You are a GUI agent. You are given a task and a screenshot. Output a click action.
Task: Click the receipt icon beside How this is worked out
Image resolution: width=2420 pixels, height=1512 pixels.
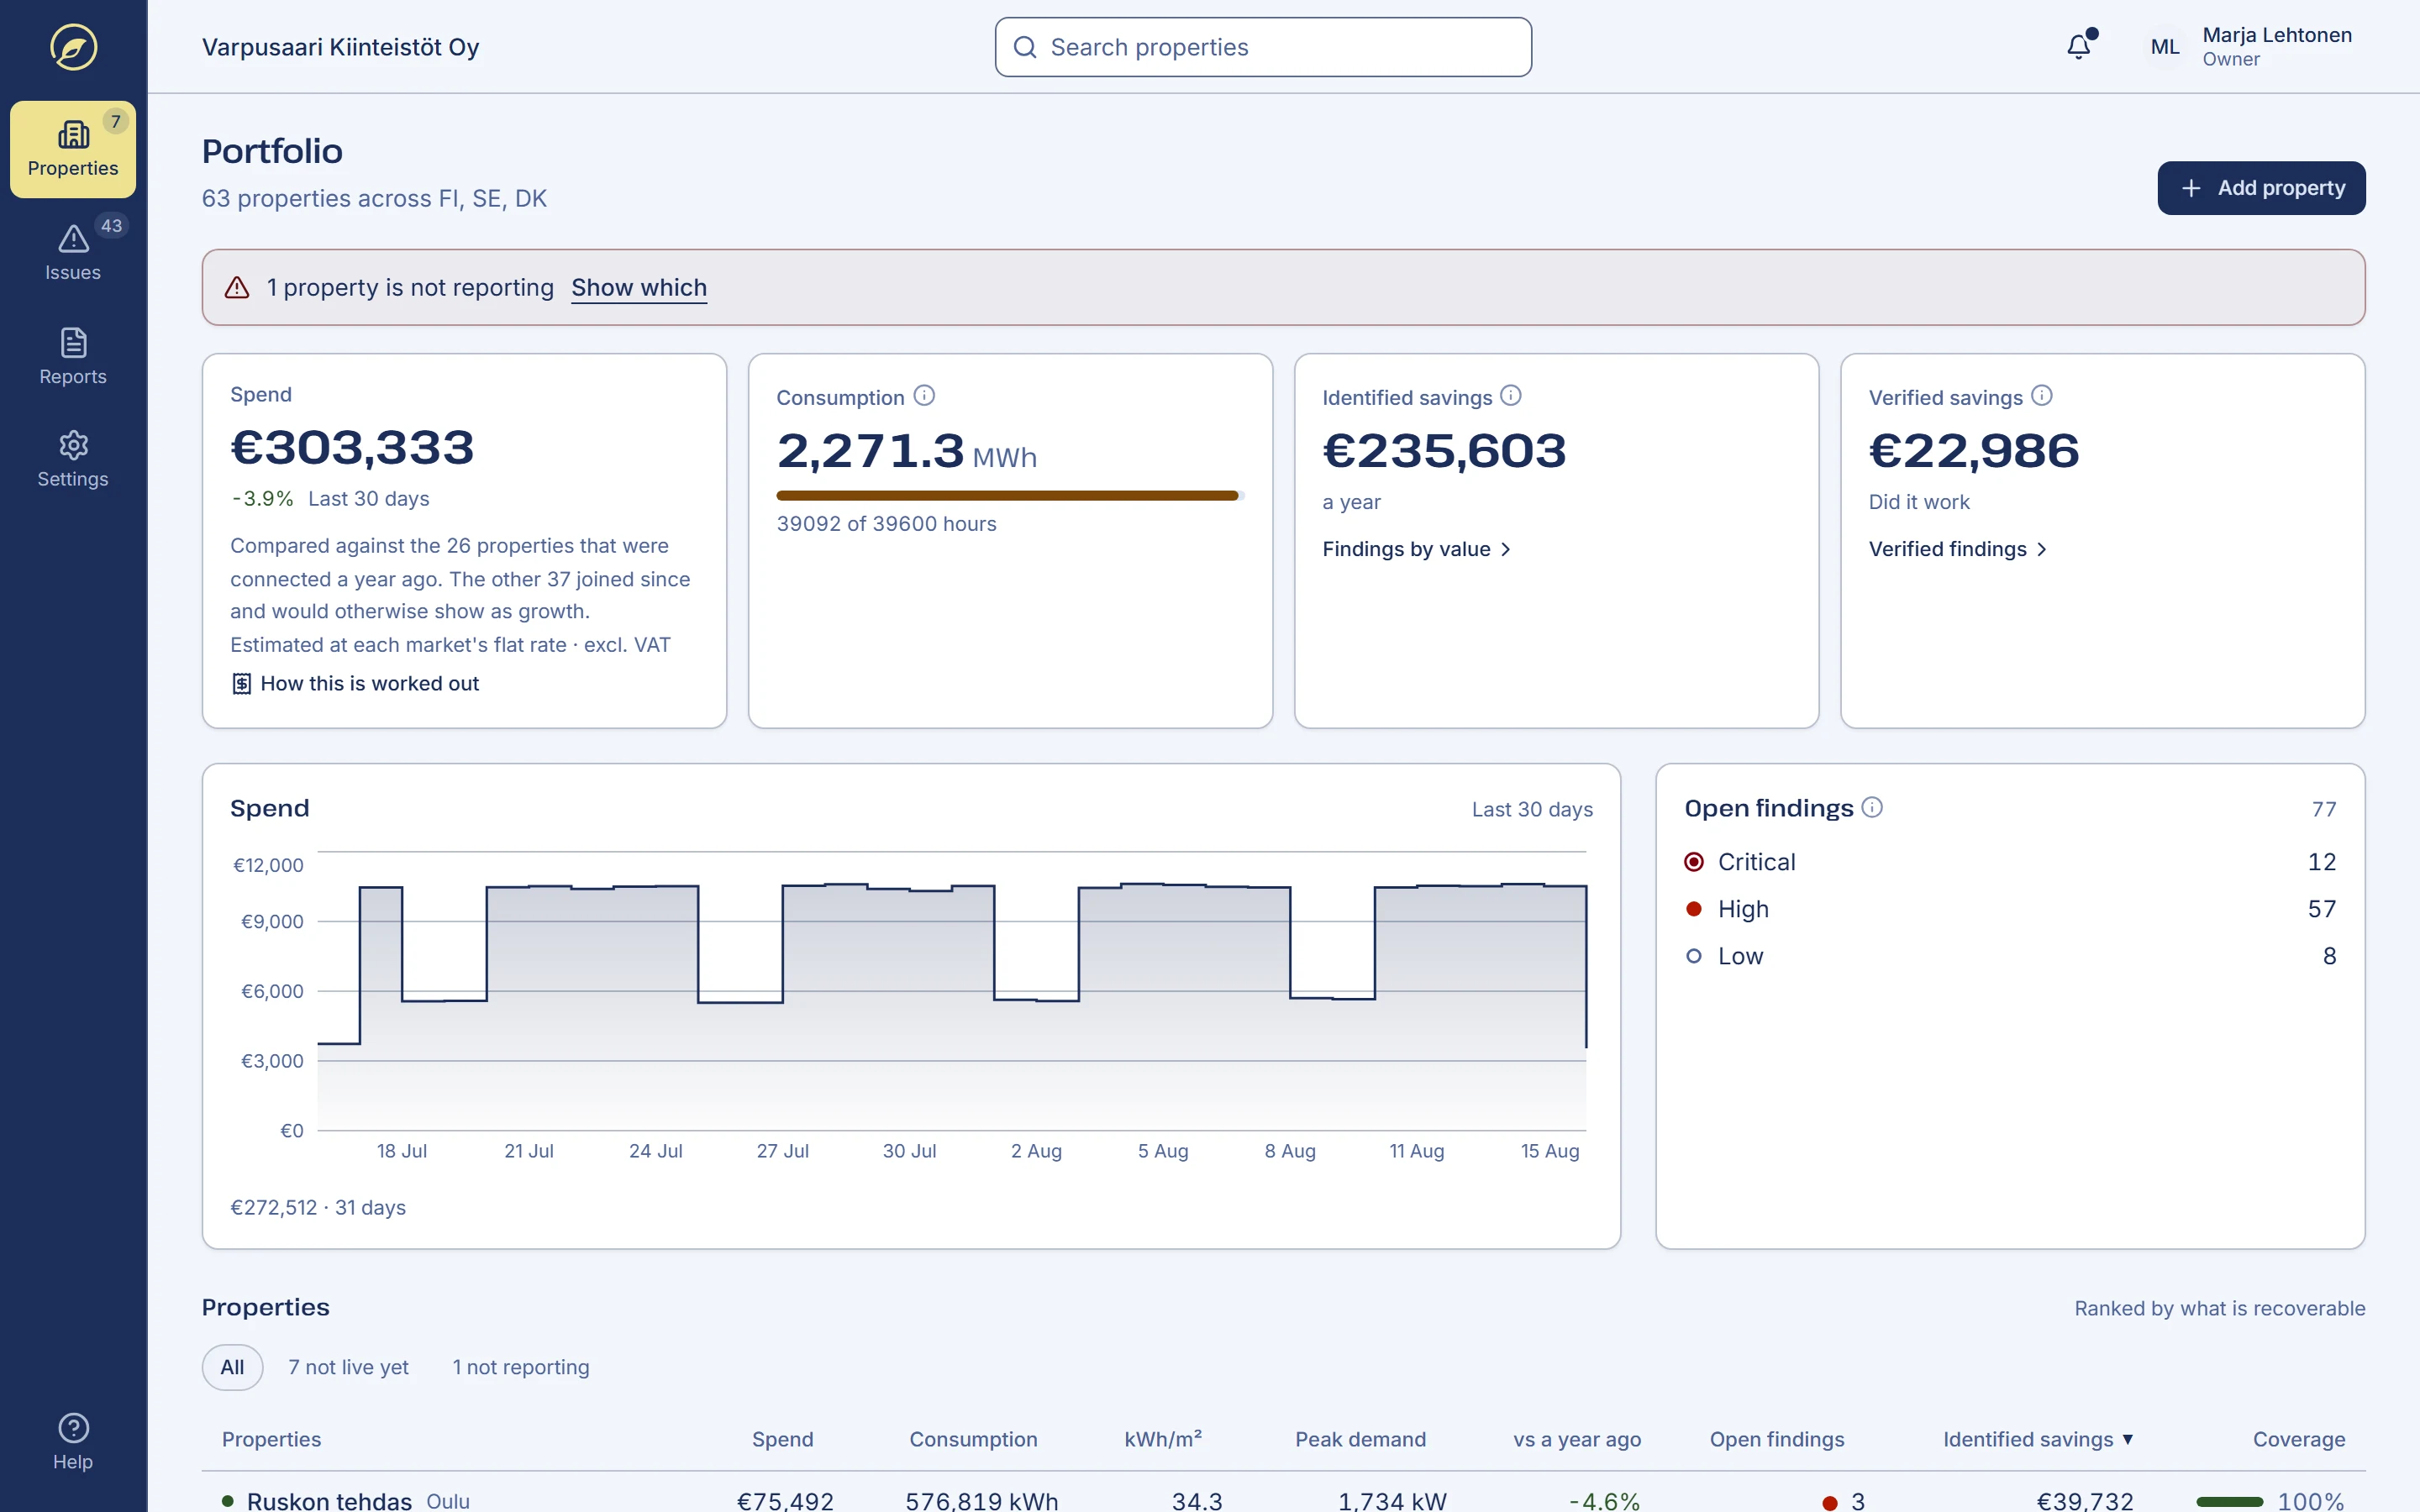241,684
